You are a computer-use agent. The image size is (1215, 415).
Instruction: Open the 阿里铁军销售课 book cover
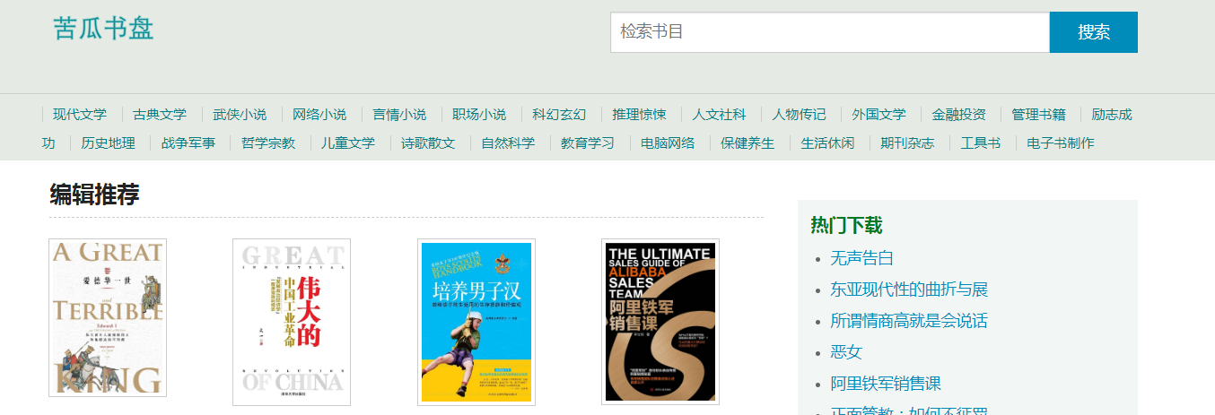(x=660, y=322)
